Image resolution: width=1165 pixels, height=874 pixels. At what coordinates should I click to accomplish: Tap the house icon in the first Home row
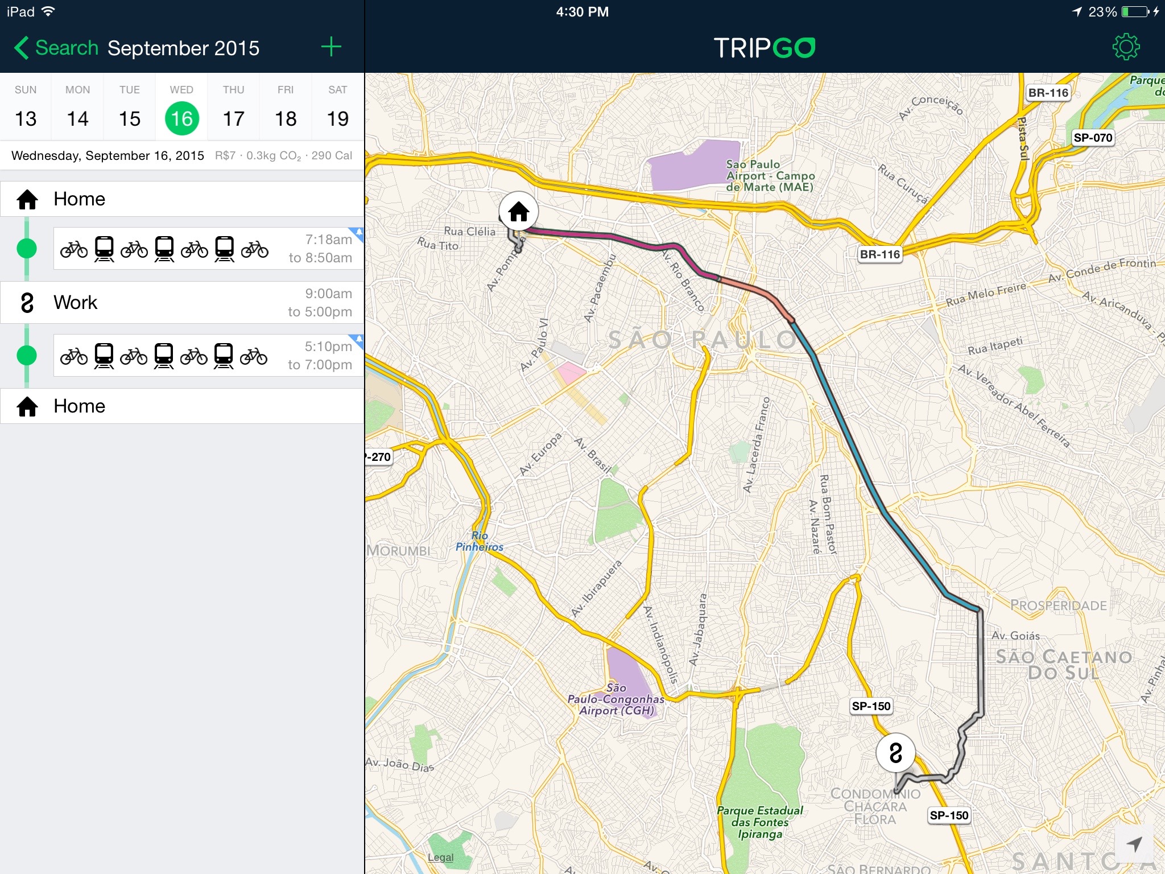click(x=27, y=199)
